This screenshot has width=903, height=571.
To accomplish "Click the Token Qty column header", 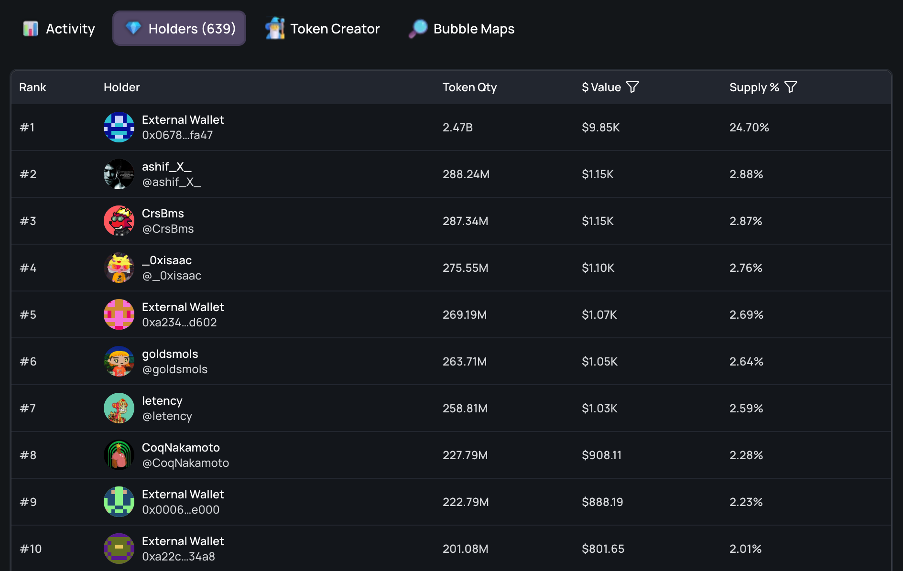I will (x=469, y=87).
